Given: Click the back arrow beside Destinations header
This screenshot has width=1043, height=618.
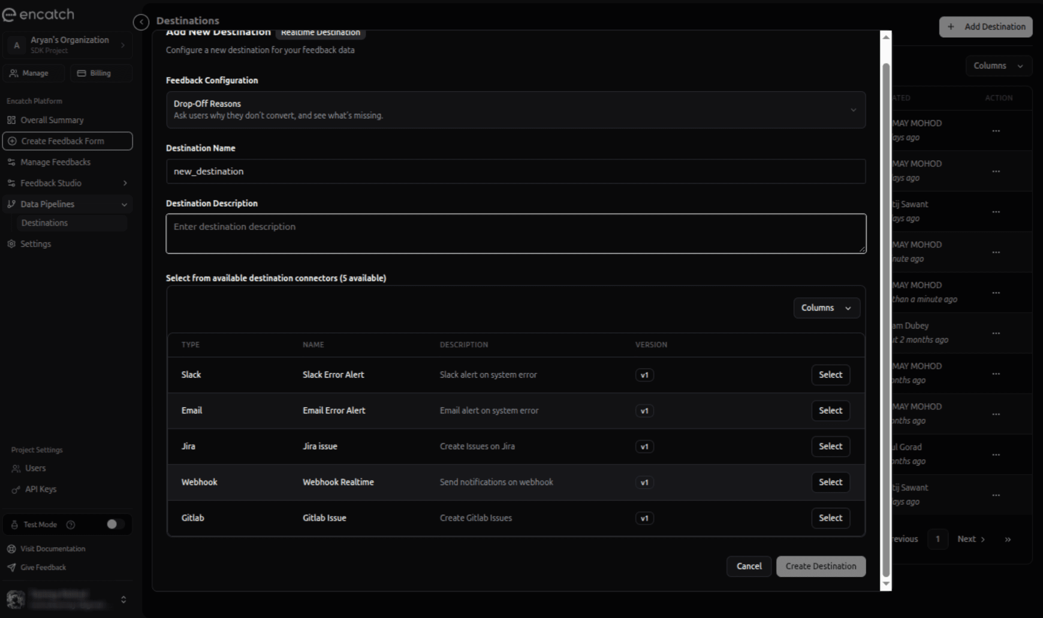Looking at the screenshot, I should [x=141, y=22].
